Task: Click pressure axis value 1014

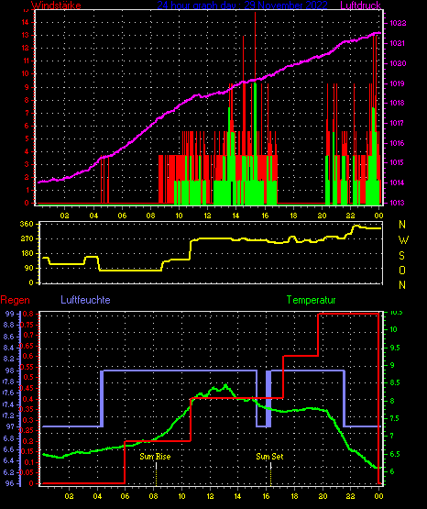Action: coord(398,183)
